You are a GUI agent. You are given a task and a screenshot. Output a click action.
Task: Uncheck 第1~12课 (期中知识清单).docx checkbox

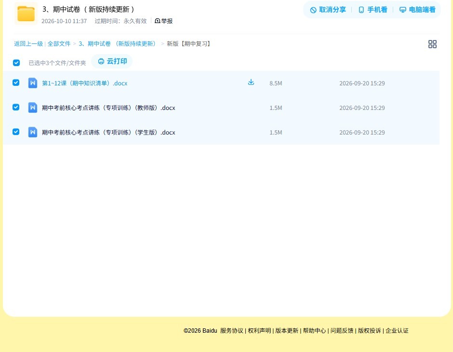coord(16,82)
